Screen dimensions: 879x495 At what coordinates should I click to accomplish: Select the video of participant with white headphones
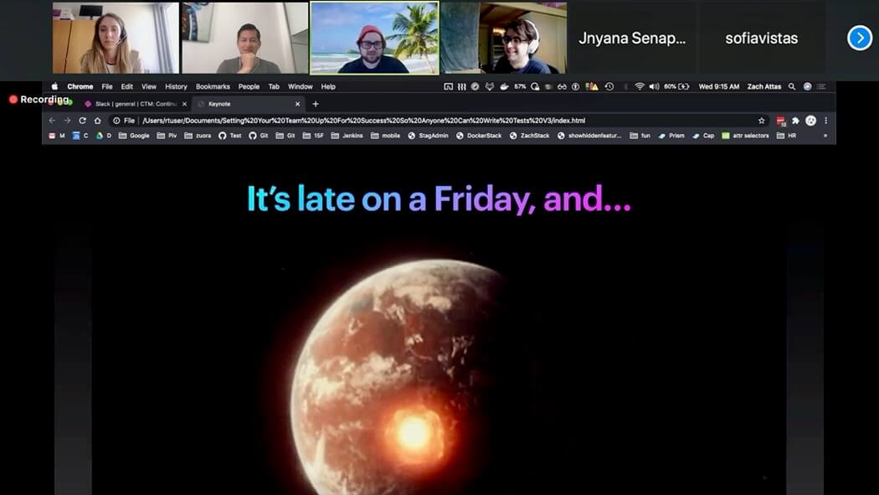(x=503, y=39)
